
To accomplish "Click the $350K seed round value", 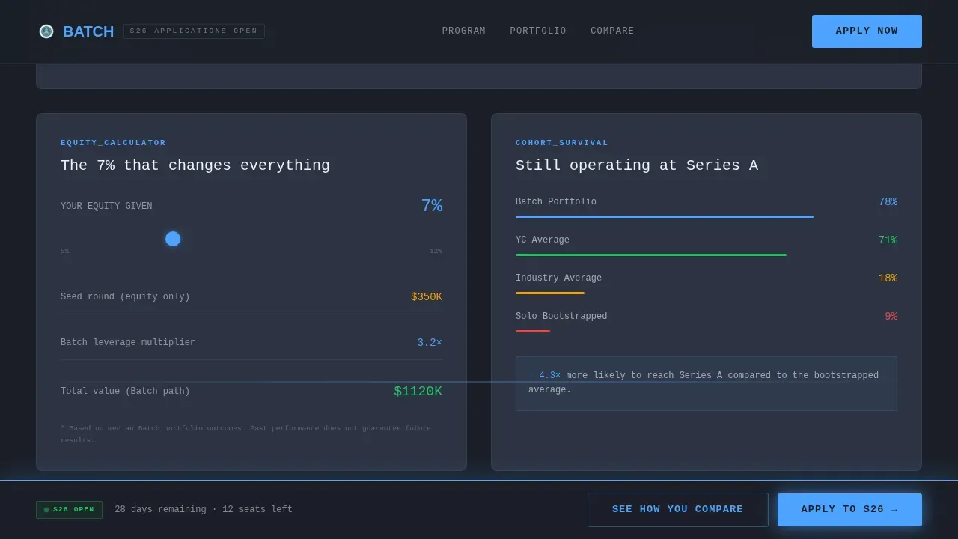I will click(x=427, y=297).
